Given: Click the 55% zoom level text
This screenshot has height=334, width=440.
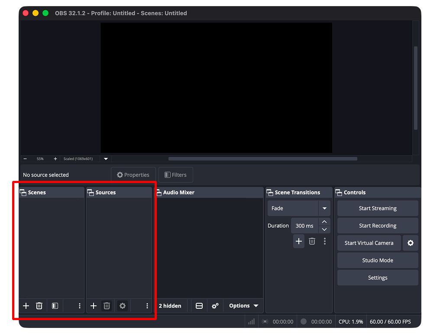Looking at the screenshot, I should tap(40, 159).
